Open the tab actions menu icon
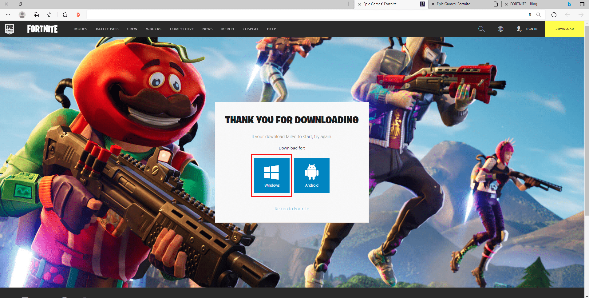Viewport: 589px width, 298px height. tap(582, 4)
